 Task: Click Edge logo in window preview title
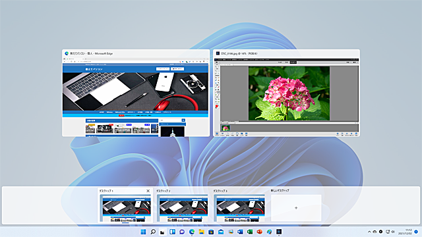[x=67, y=53]
